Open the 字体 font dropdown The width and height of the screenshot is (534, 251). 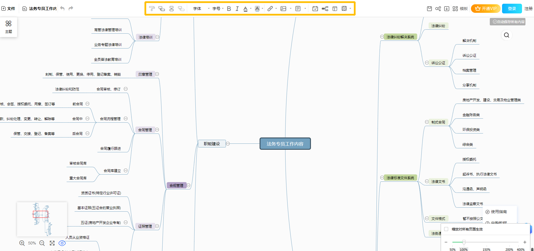click(201, 9)
